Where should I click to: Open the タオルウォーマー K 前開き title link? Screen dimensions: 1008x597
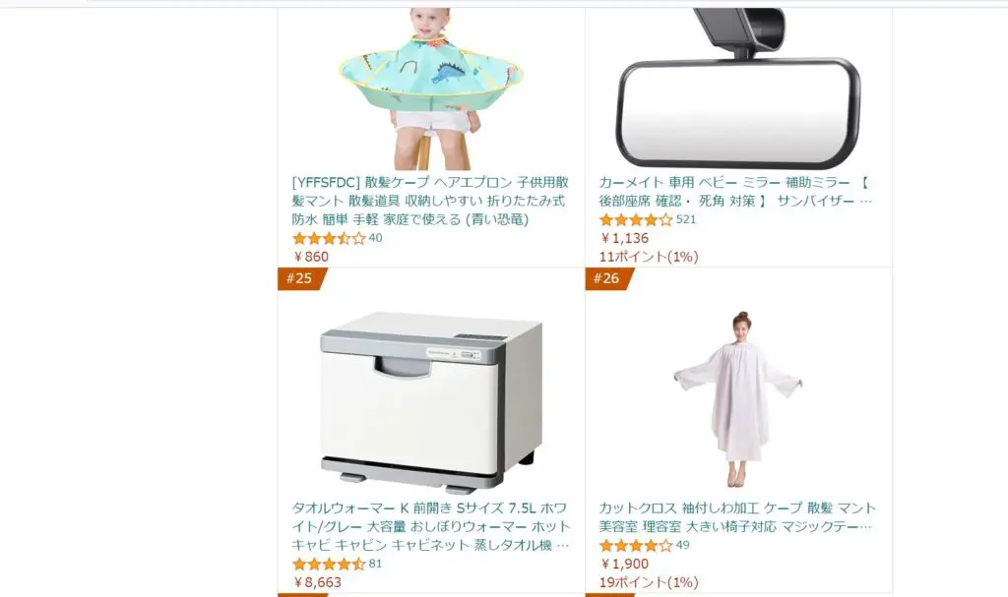tap(431, 526)
